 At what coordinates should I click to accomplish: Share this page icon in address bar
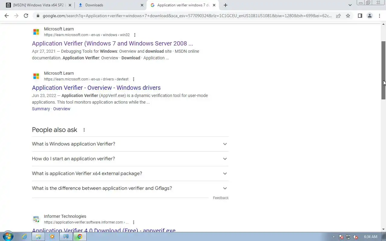pyautogui.click(x=338, y=16)
